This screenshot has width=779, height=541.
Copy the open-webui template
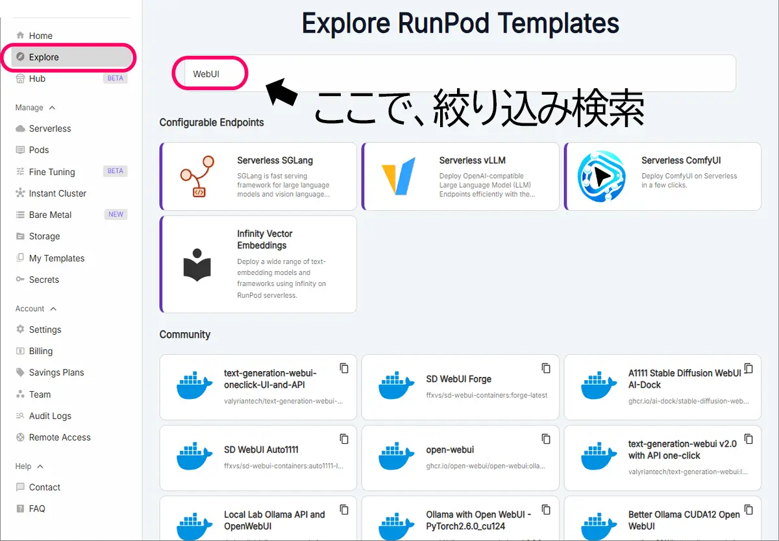click(546, 439)
